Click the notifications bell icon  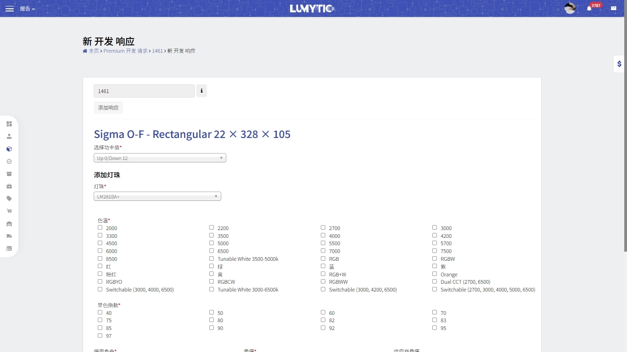589,8
